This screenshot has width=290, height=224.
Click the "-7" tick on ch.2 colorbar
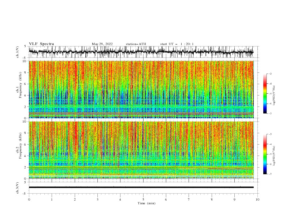[x=270, y=174]
